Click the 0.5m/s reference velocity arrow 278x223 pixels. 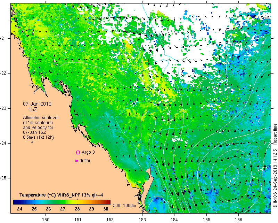click(30, 142)
